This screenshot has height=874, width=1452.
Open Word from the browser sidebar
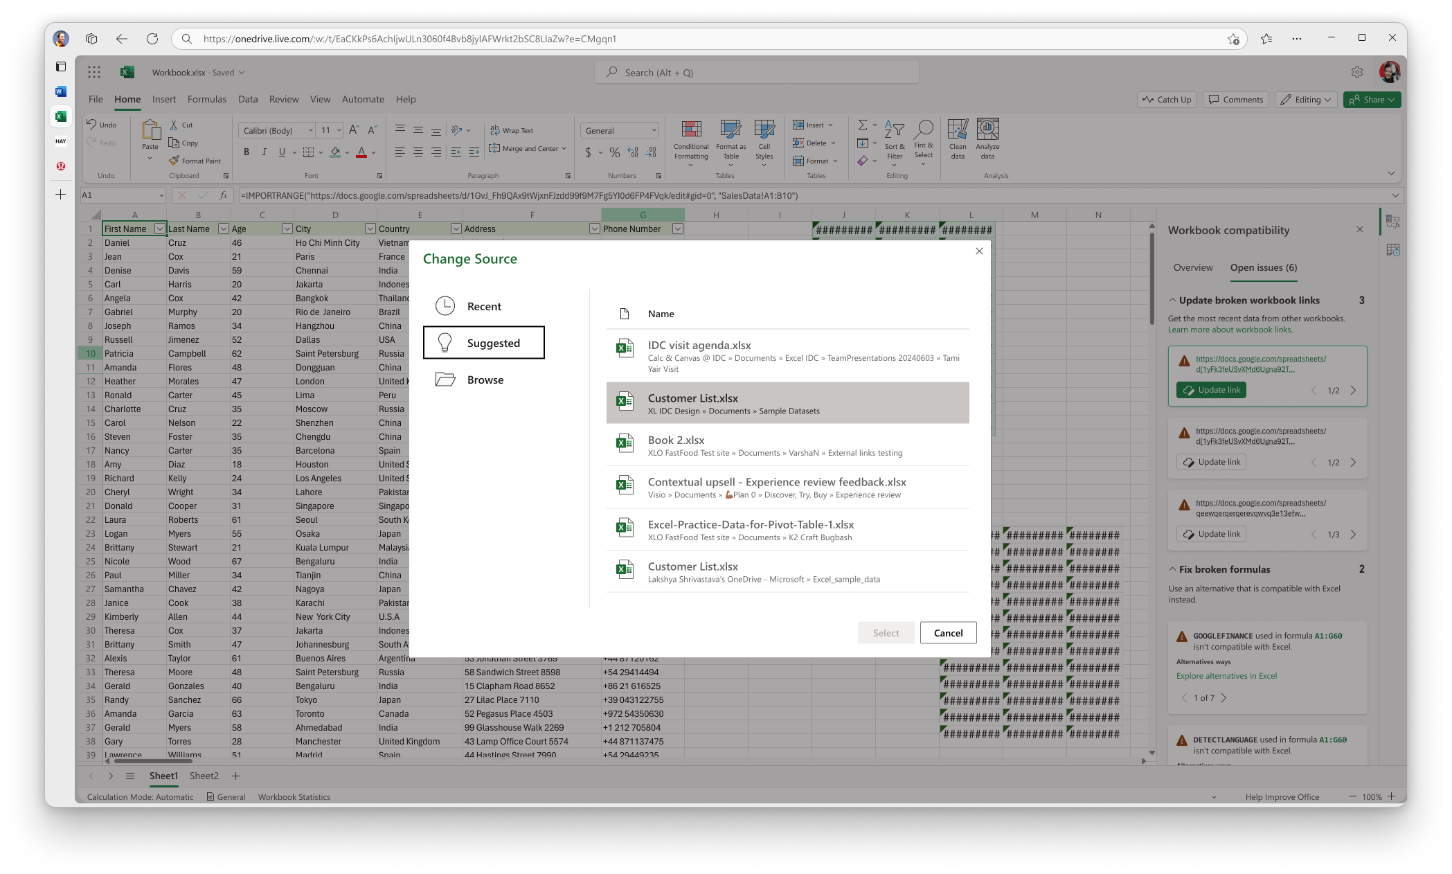coord(61,91)
